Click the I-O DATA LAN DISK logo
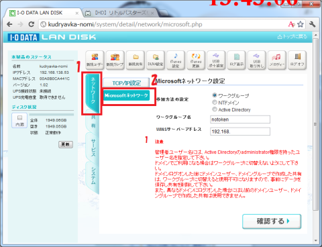The height and width of the screenshot is (247, 322). pyautogui.click(x=52, y=37)
